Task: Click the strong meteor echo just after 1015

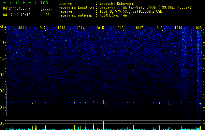Action: (x=104, y=102)
